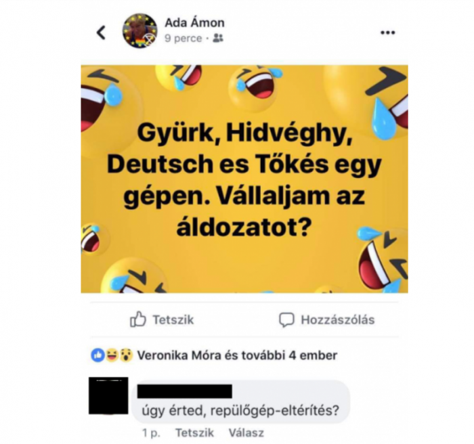Click the wow reaction emoji
The height and width of the screenshot is (444, 474).
126,355
